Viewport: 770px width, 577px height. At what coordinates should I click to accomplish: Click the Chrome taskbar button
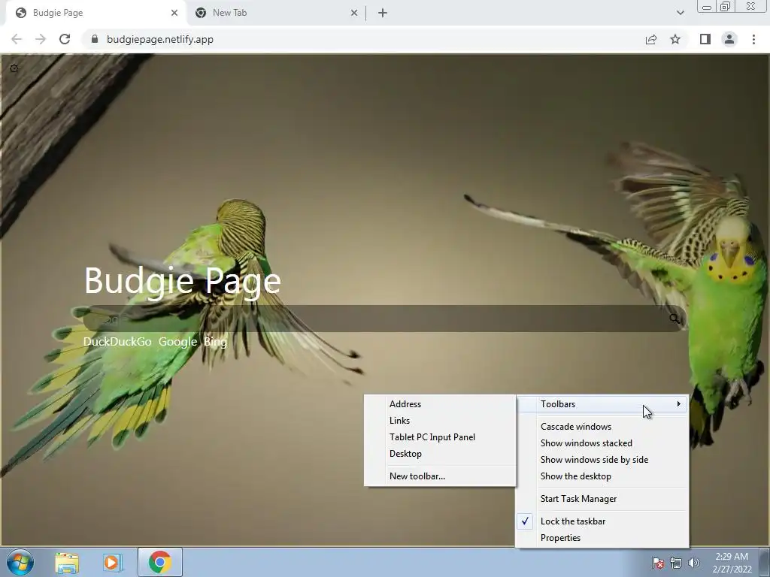point(160,562)
